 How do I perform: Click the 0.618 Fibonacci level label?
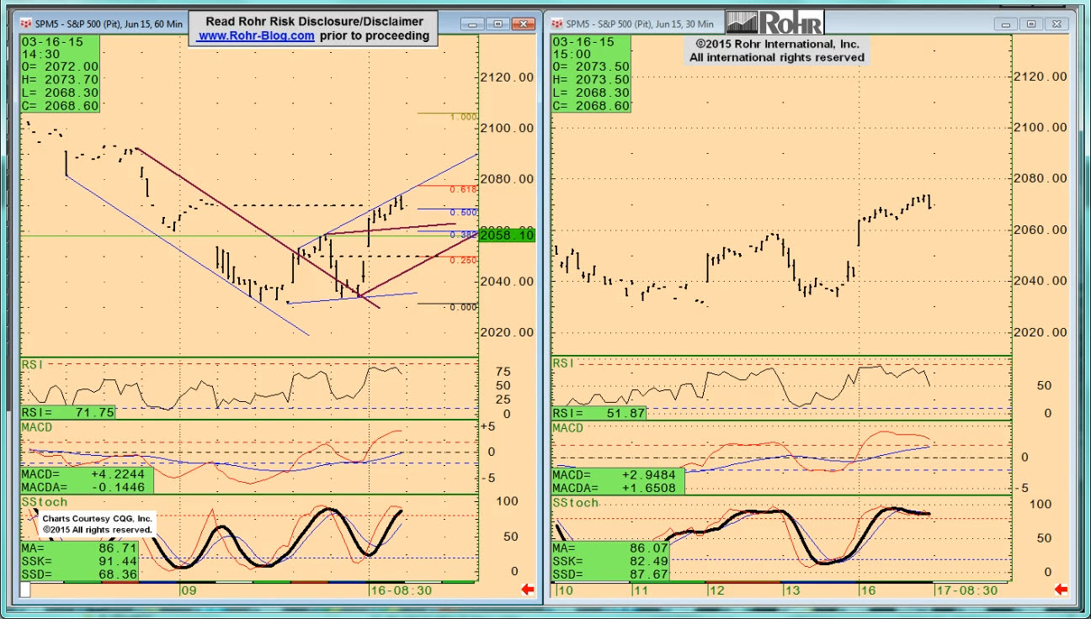464,189
